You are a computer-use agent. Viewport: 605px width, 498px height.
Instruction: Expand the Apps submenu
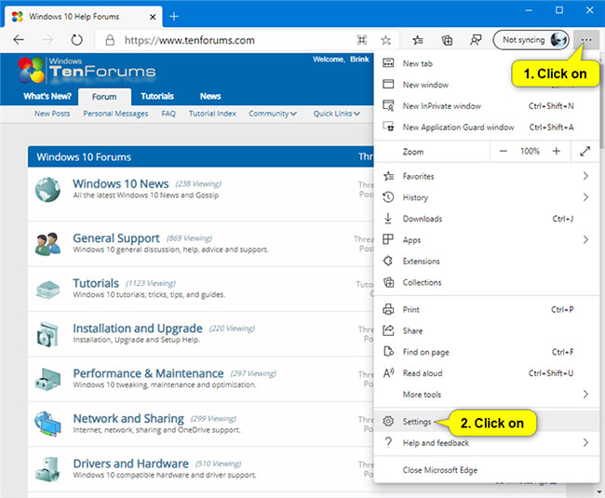click(486, 240)
